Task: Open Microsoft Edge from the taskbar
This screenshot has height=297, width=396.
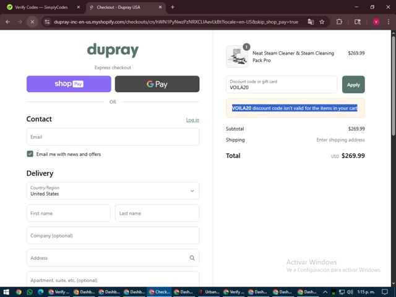Action: click(40, 292)
